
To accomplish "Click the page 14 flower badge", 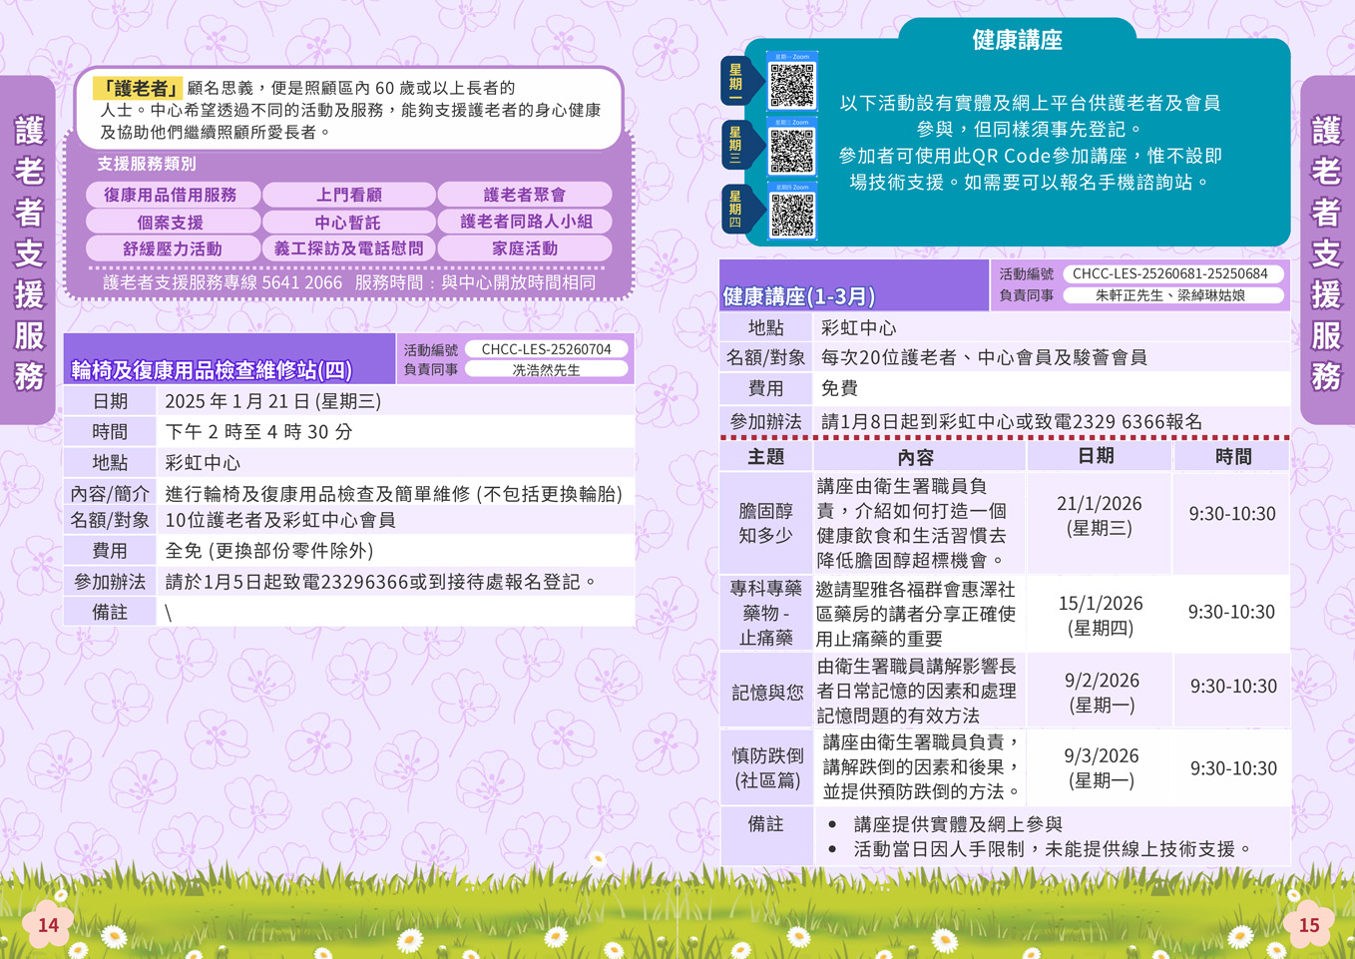I will pos(47,925).
